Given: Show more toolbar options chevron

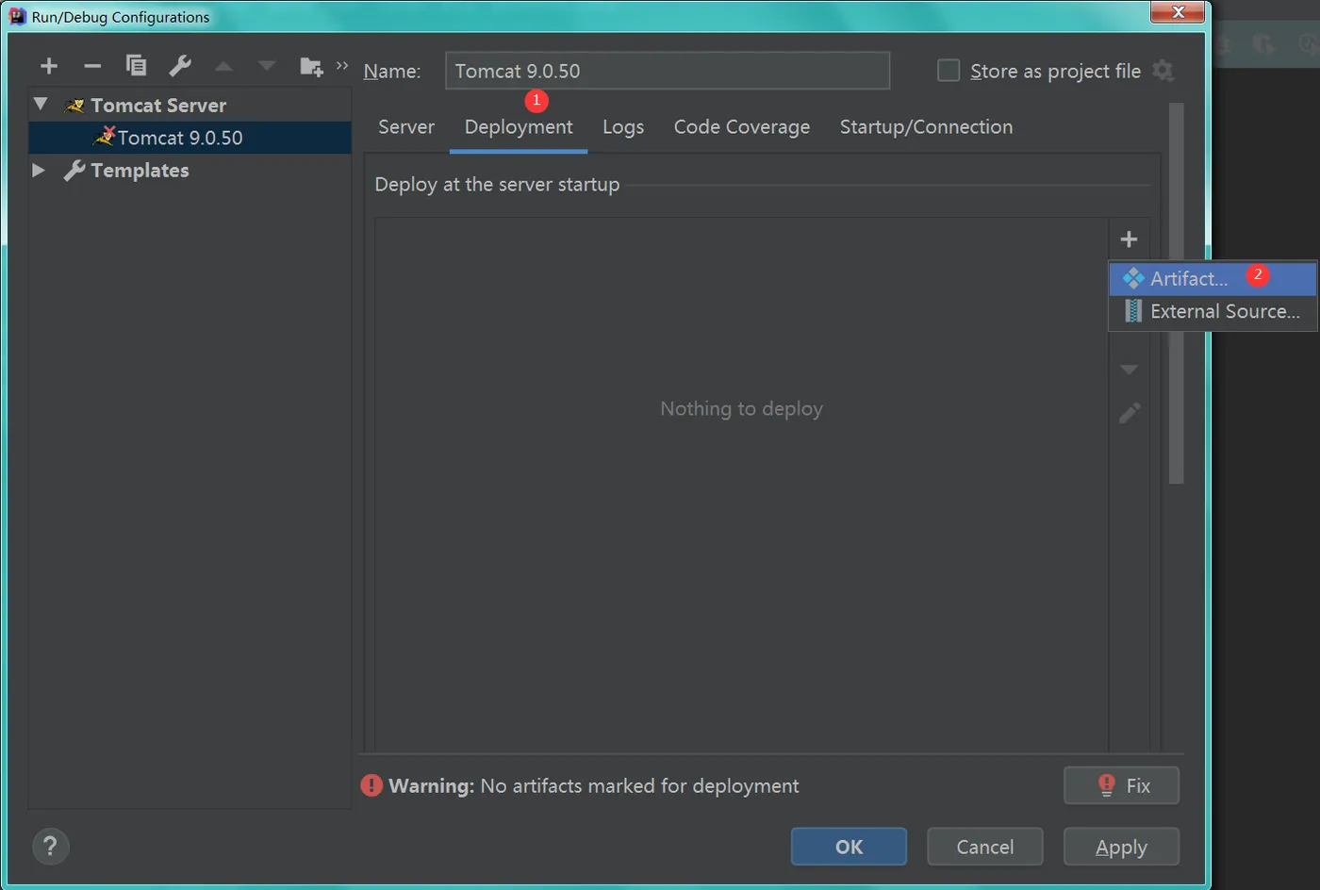Looking at the screenshot, I should (342, 65).
